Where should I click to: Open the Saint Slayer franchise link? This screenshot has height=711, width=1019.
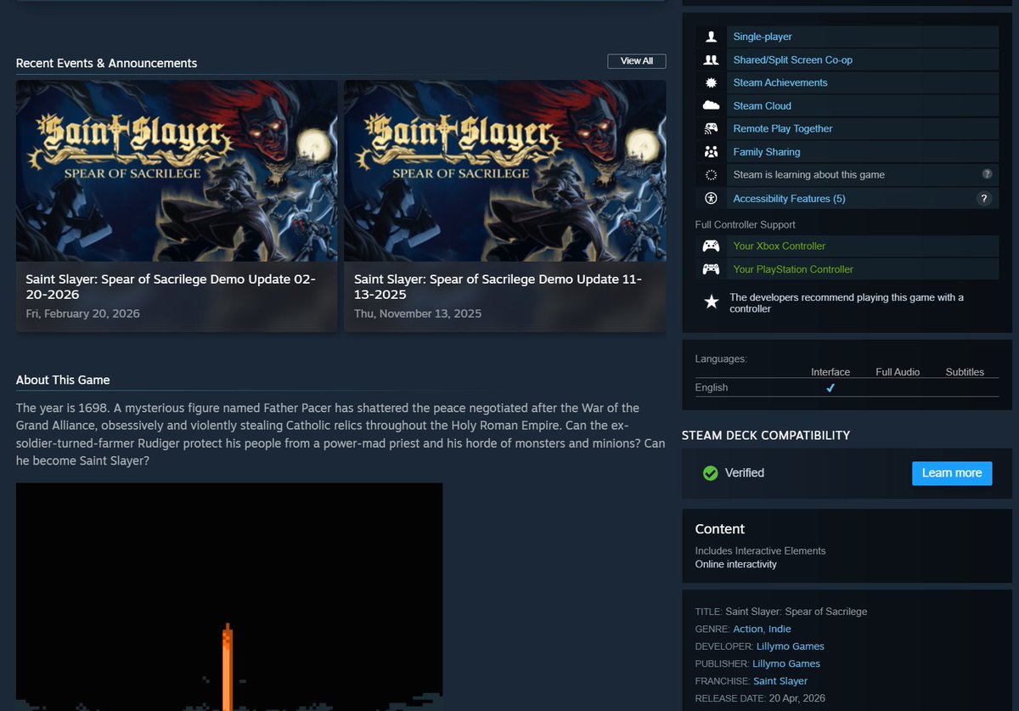click(780, 681)
